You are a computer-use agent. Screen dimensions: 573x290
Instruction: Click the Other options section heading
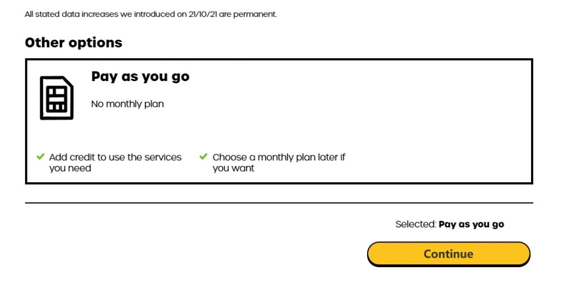pyautogui.click(x=73, y=42)
